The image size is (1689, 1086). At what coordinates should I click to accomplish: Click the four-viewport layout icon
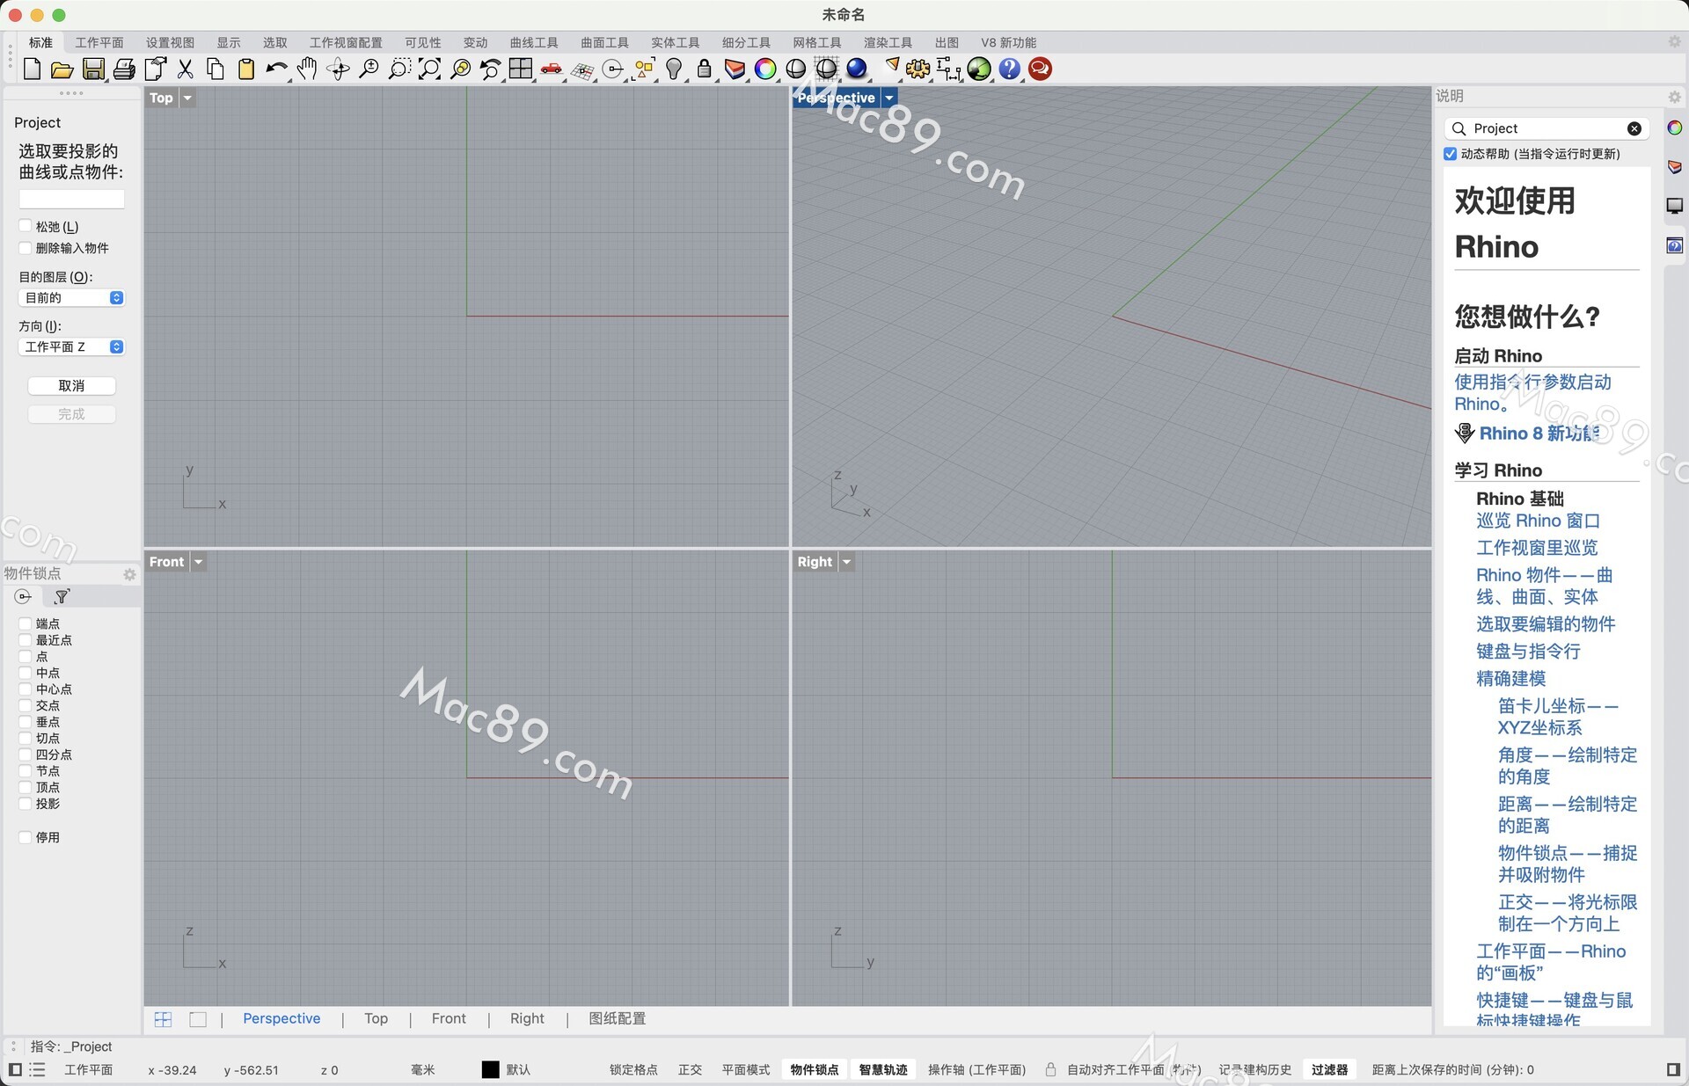(521, 69)
